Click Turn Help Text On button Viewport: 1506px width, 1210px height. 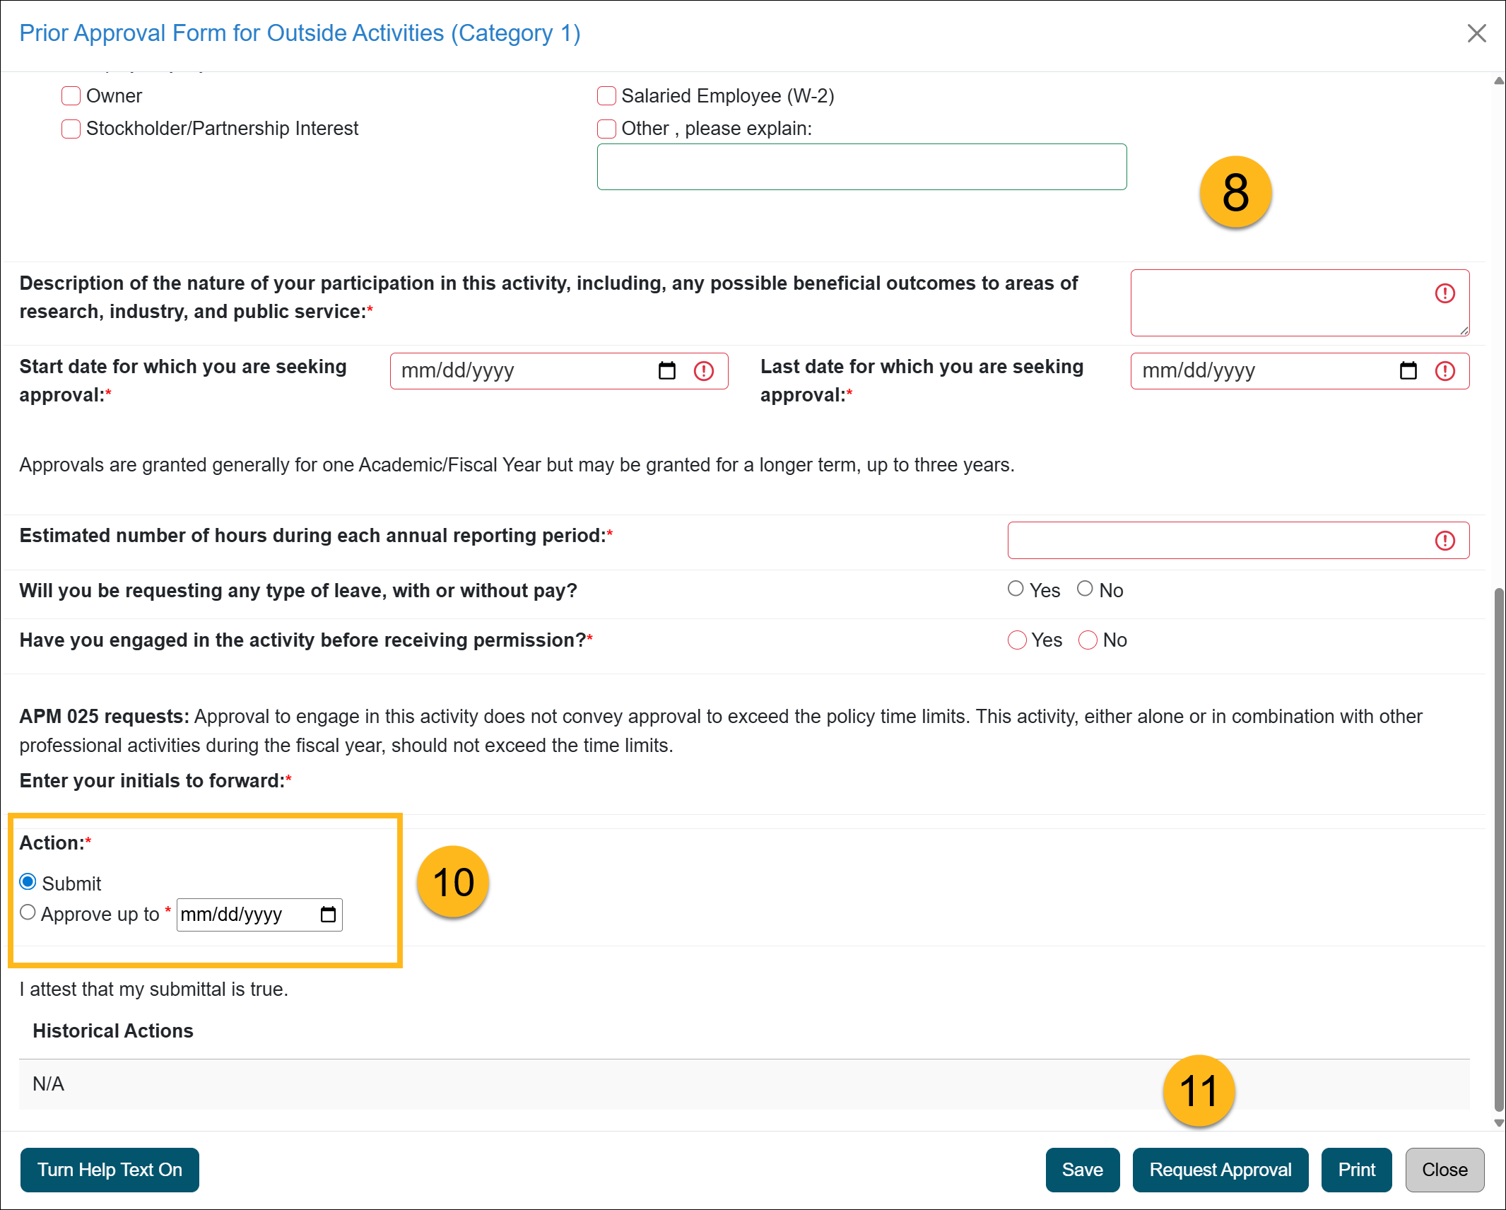[110, 1169]
